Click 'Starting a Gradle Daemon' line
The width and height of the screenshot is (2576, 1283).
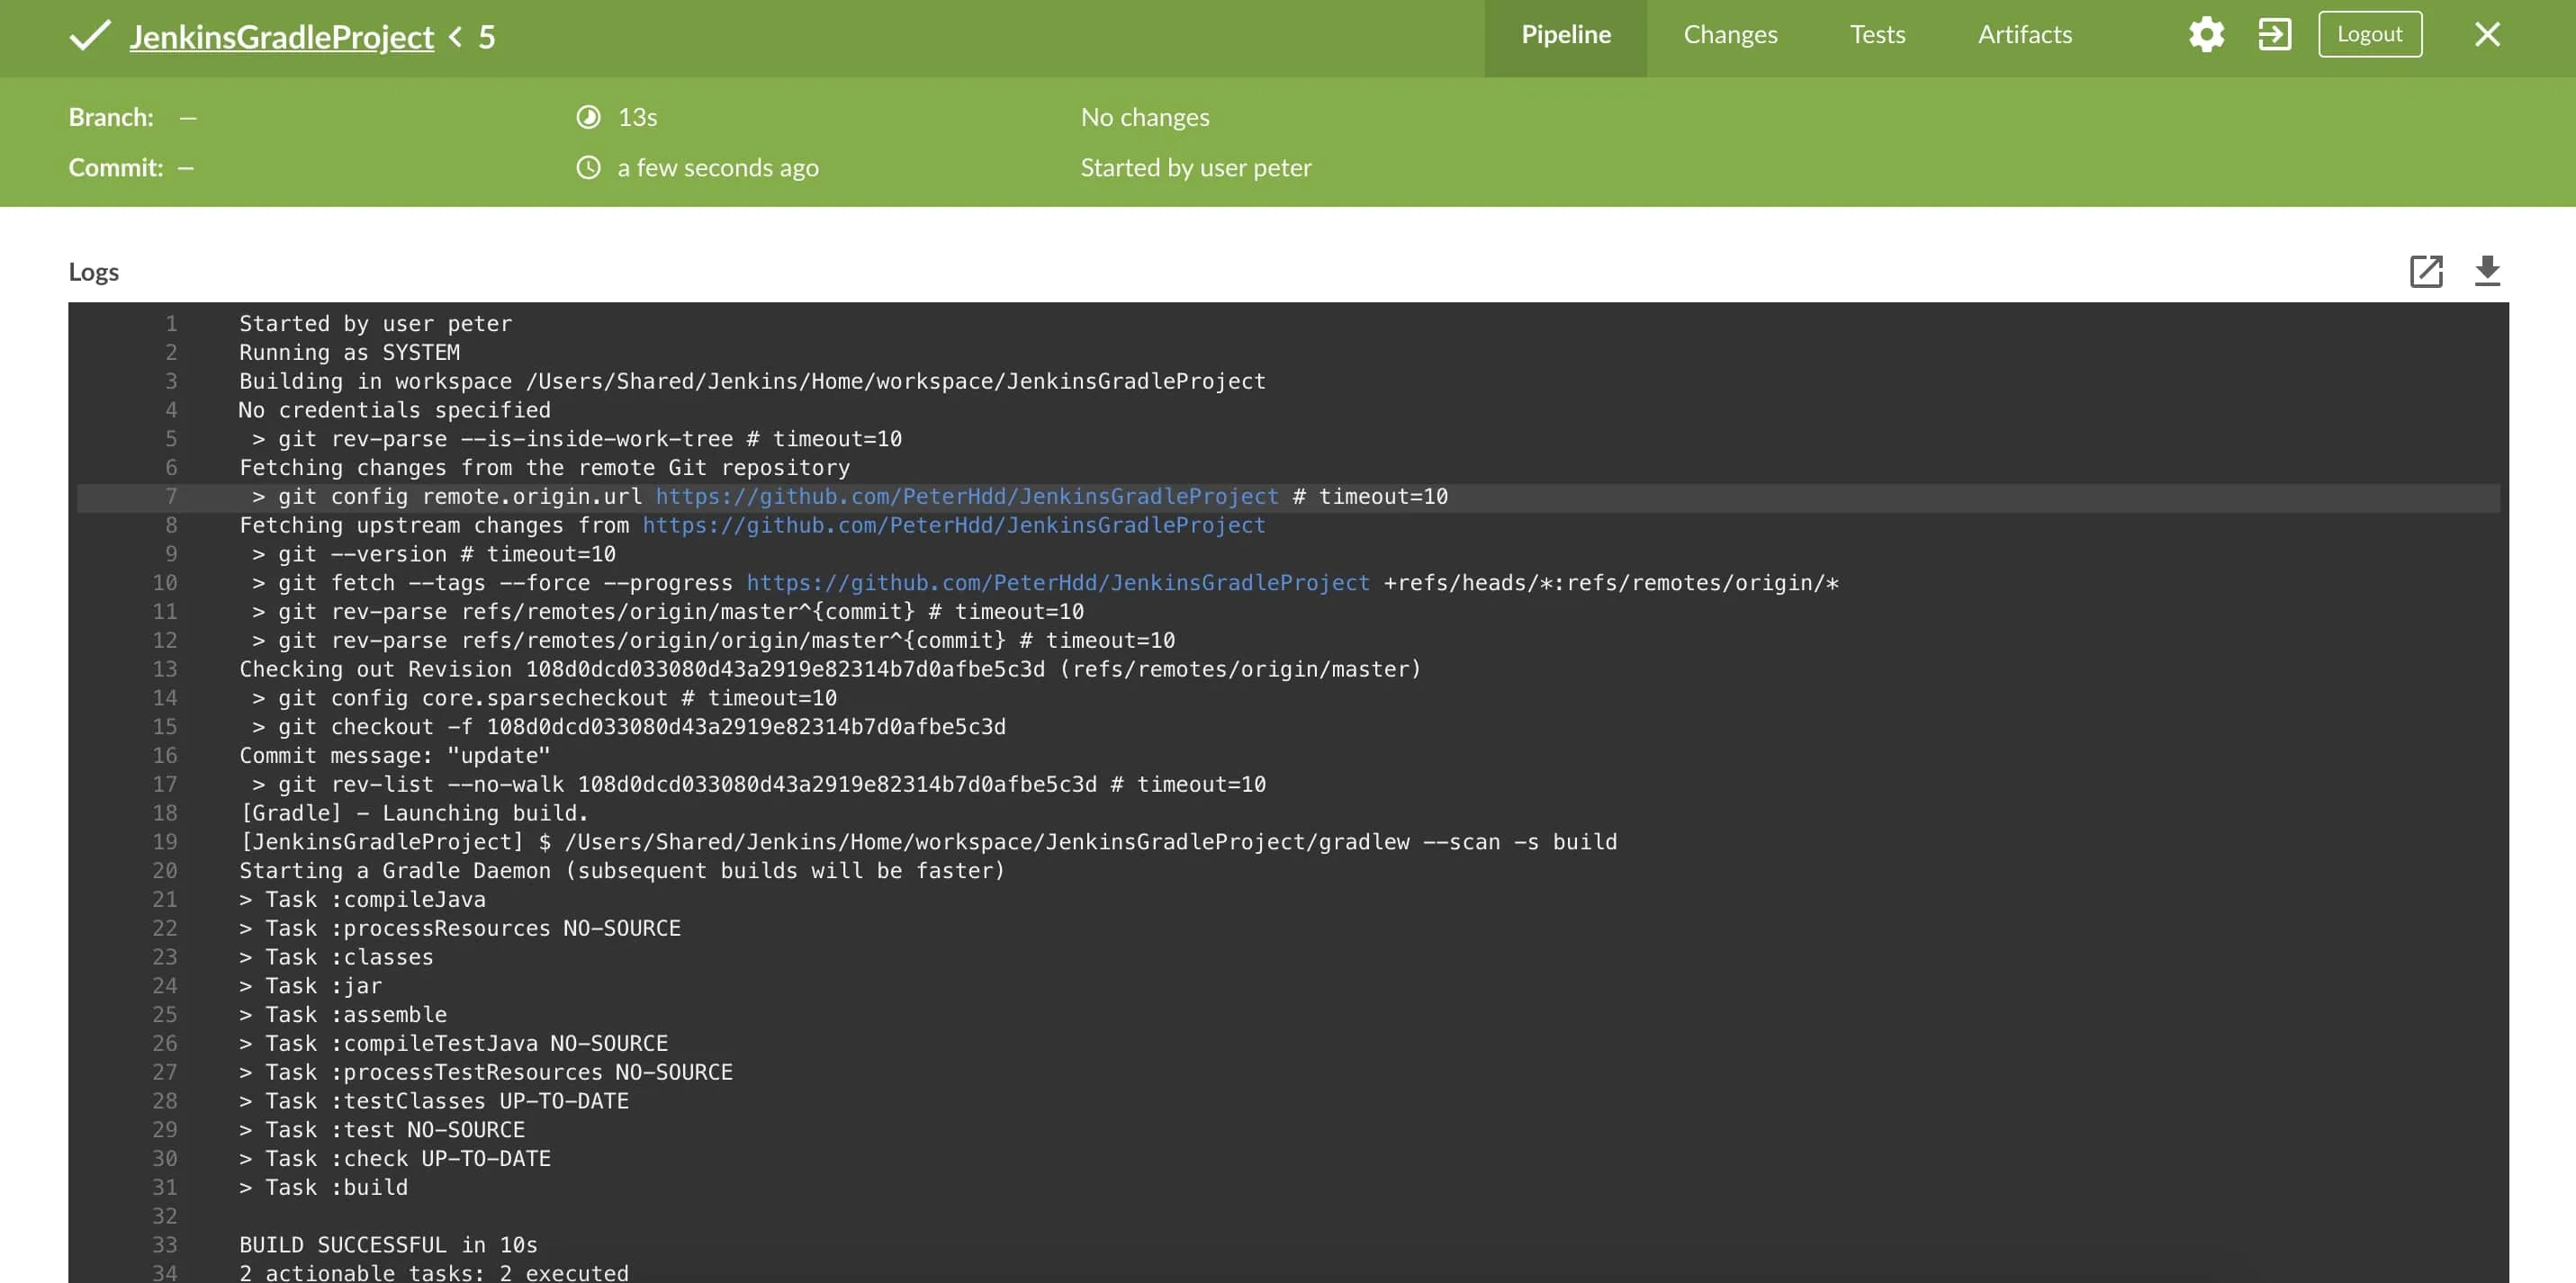[x=622, y=872]
